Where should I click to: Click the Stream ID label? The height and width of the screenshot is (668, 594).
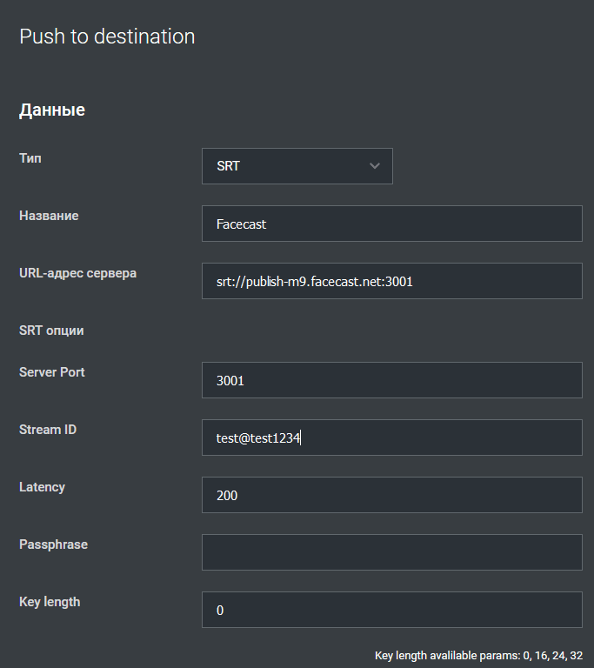pyautogui.click(x=48, y=430)
